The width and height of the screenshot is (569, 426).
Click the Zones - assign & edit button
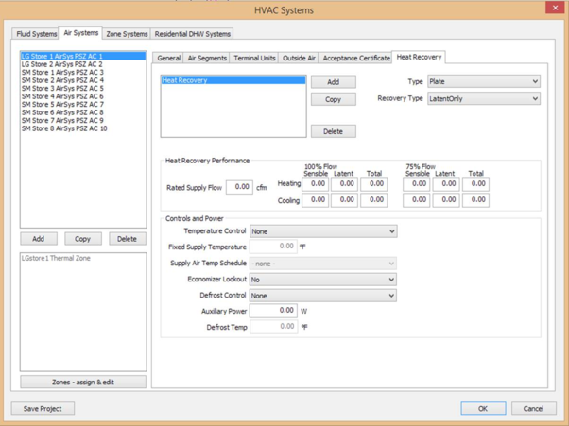83,382
